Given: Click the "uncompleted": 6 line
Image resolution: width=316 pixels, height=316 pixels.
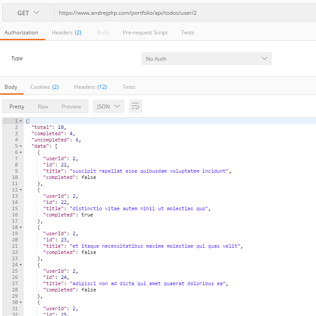Looking at the screenshot, I should pyautogui.click(x=56, y=140).
